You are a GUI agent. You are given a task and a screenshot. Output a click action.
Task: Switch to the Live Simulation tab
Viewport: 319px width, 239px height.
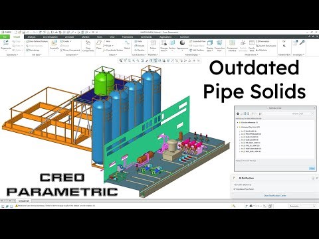[51, 37]
